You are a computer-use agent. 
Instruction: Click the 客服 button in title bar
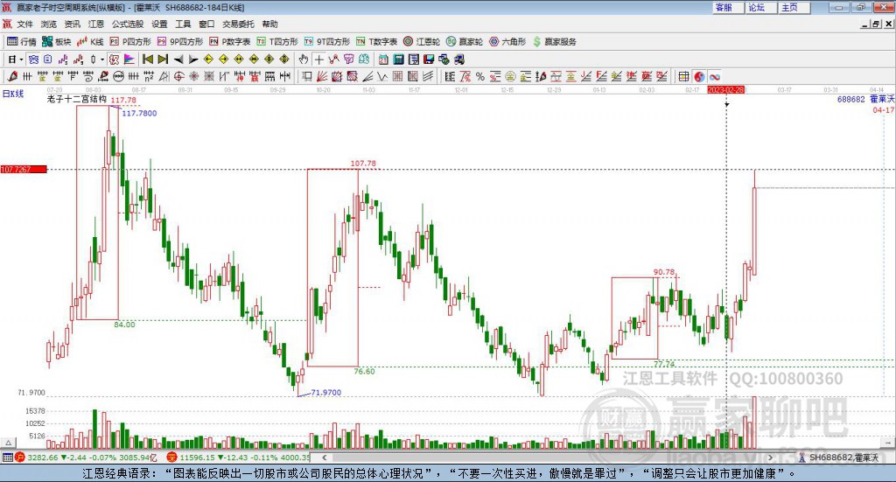coord(728,7)
